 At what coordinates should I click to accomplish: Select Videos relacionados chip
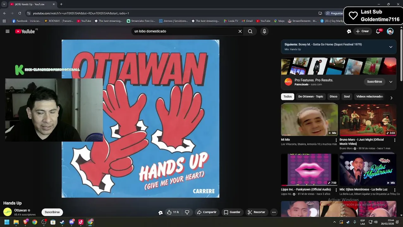pyautogui.click(x=369, y=96)
